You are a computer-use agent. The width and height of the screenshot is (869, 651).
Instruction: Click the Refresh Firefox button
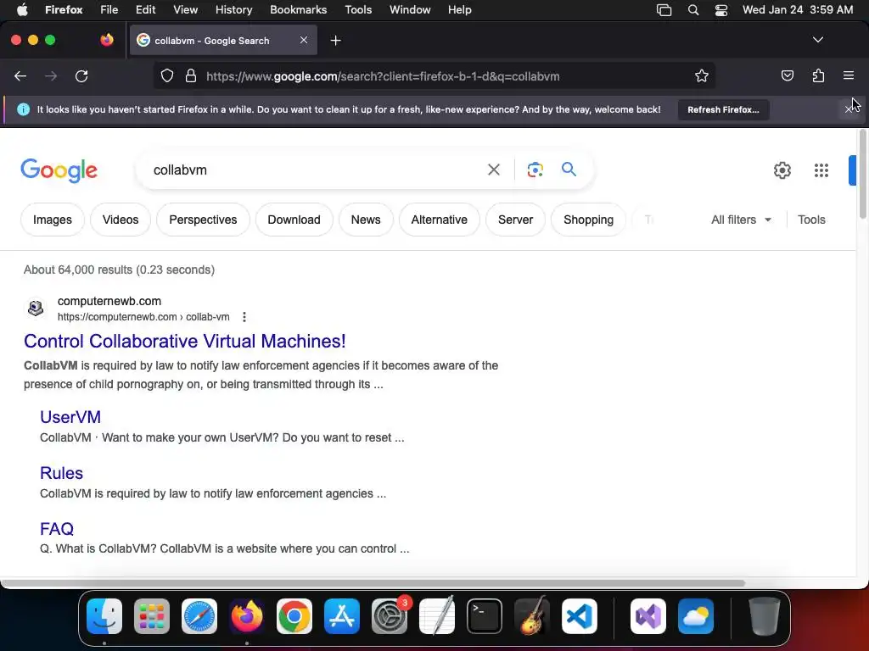click(x=723, y=109)
